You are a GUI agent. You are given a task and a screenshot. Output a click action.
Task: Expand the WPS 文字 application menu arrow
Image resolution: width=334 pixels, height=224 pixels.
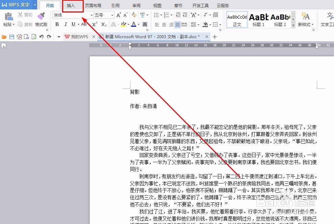(x=35, y=5)
